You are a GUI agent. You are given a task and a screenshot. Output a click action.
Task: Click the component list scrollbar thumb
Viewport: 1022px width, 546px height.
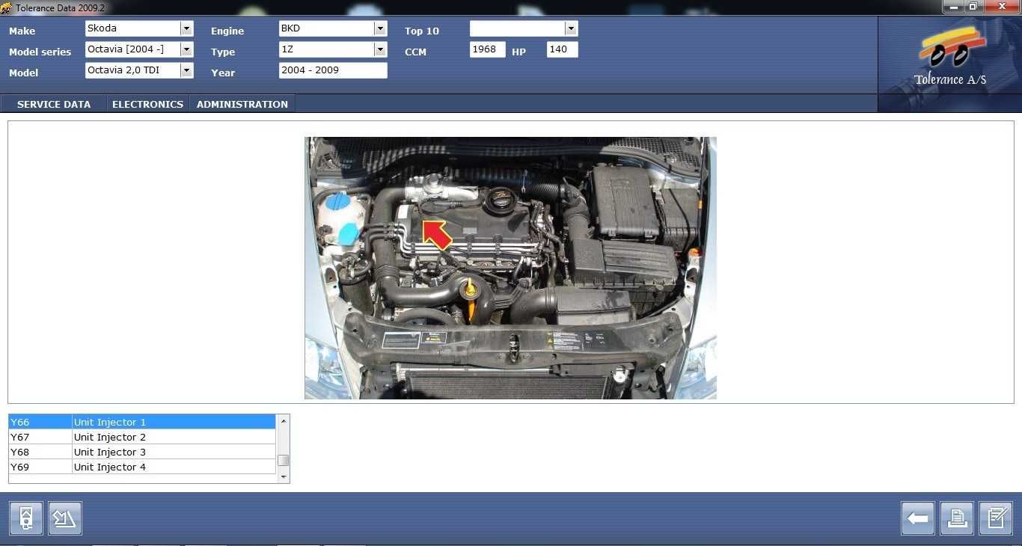283,461
